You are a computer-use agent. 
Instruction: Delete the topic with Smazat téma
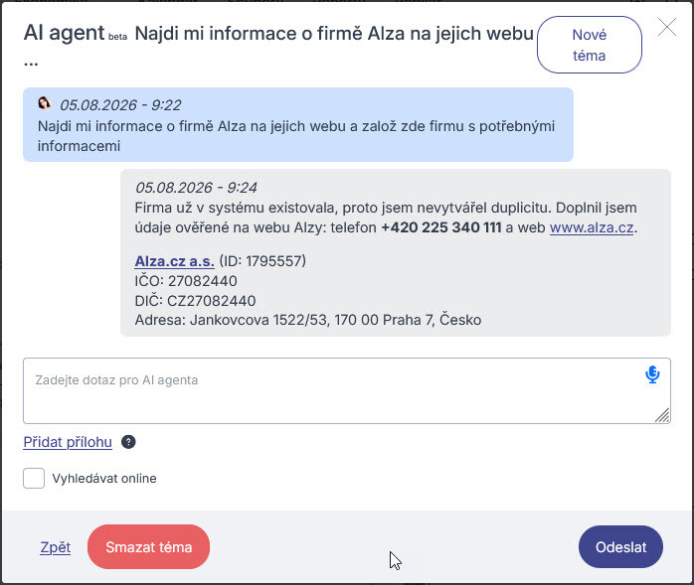pos(148,547)
